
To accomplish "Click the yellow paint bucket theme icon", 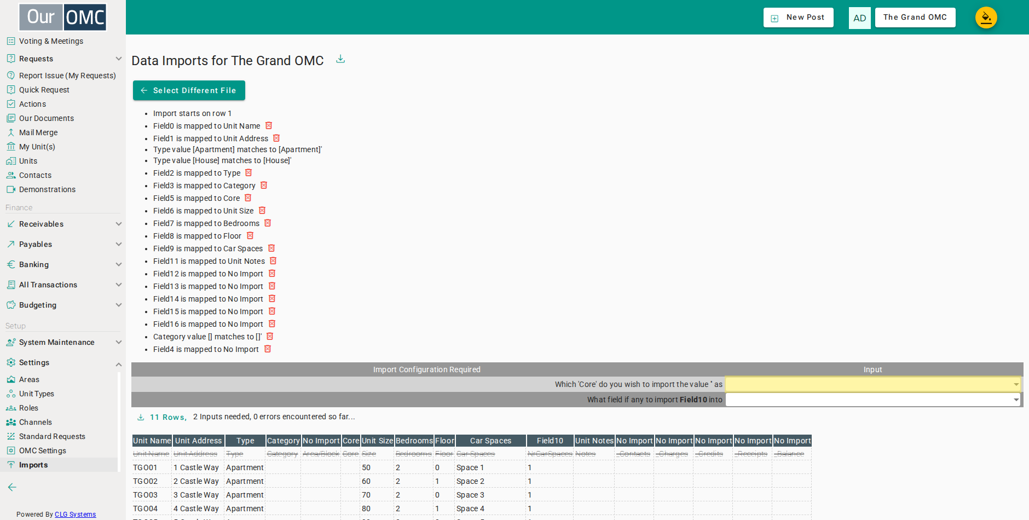I will click(x=986, y=18).
